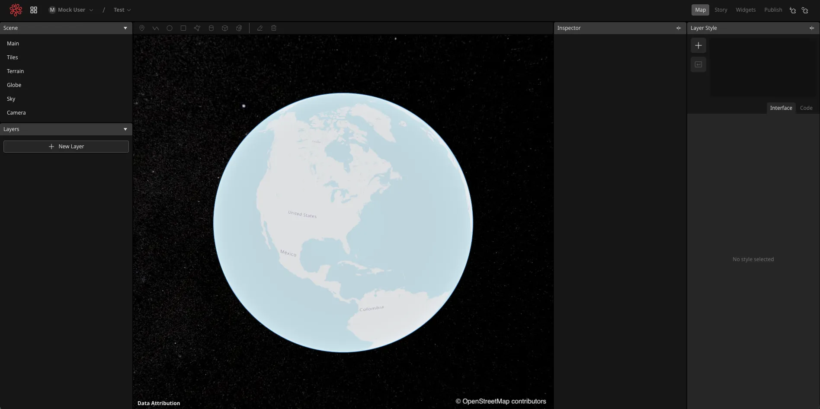Select the marker pin sketch tool

coord(142,28)
